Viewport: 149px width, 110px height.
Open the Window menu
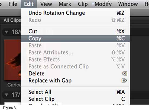coord(128,4)
